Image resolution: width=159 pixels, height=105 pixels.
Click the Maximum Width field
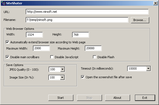click(x=41, y=48)
